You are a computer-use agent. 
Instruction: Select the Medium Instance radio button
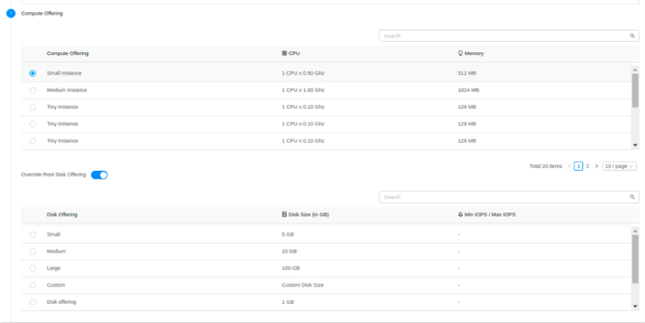point(32,90)
